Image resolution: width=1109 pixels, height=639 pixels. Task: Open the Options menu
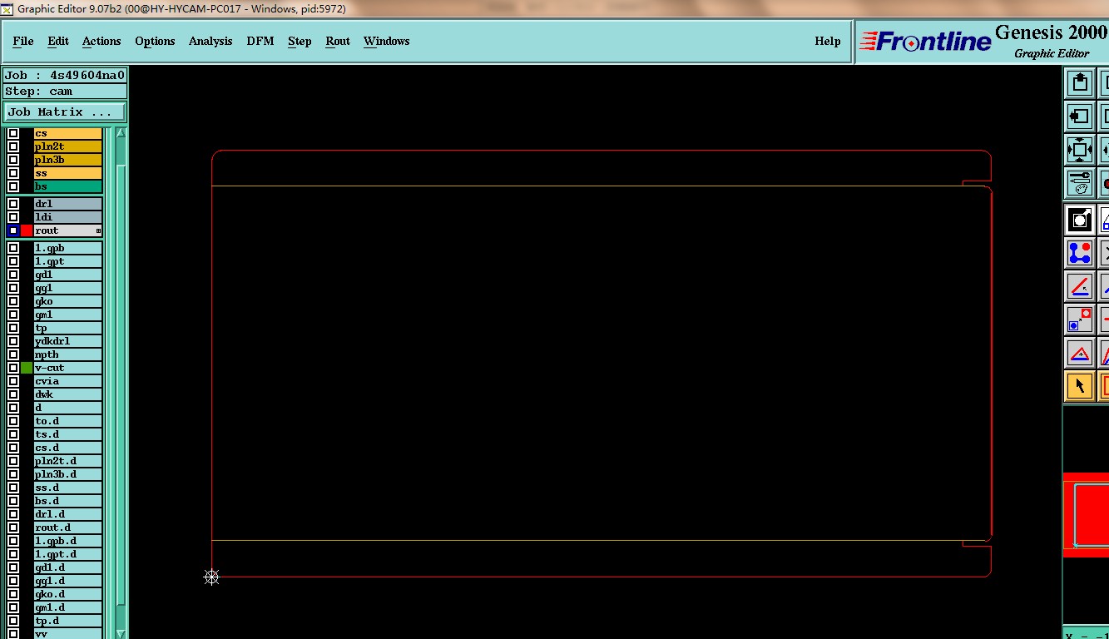click(x=155, y=41)
